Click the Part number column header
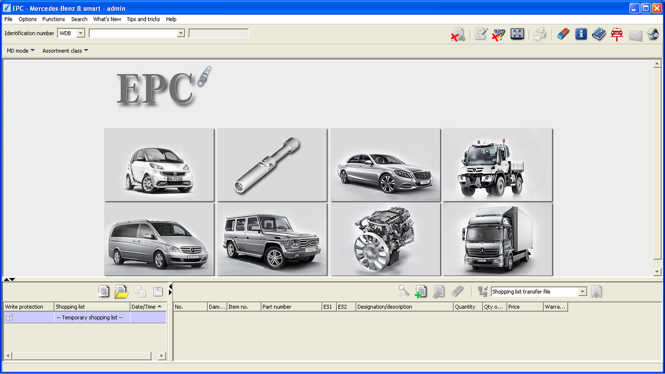665x374 pixels. pos(291,307)
